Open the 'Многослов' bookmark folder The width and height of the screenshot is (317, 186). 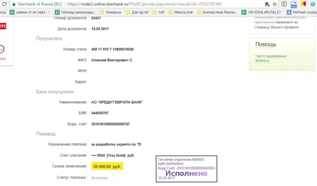(x=181, y=12)
